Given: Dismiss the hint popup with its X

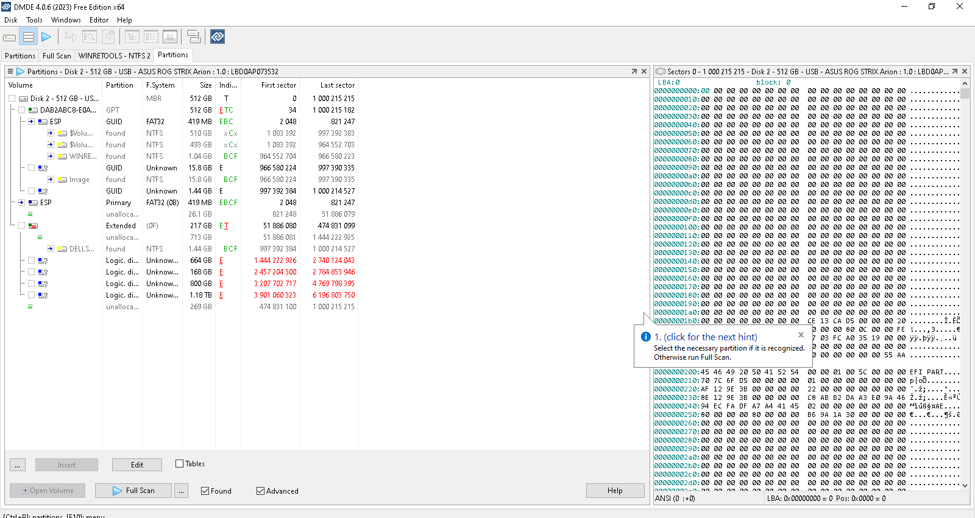Looking at the screenshot, I should (x=801, y=335).
